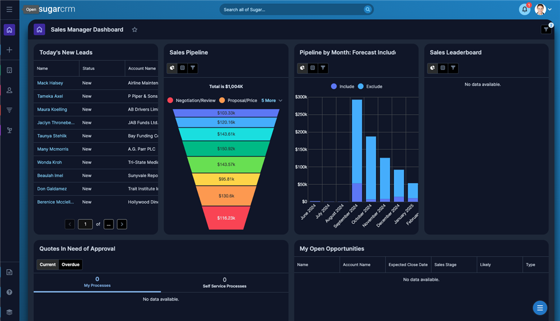Select the Current quotes toggle
The height and width of the screenshot is (321, 560).
(47, 264)
